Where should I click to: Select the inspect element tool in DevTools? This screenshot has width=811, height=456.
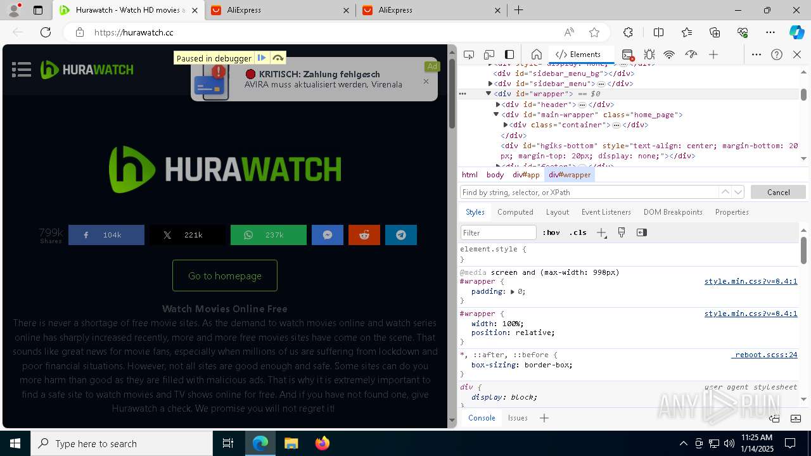tap(469, 54)
